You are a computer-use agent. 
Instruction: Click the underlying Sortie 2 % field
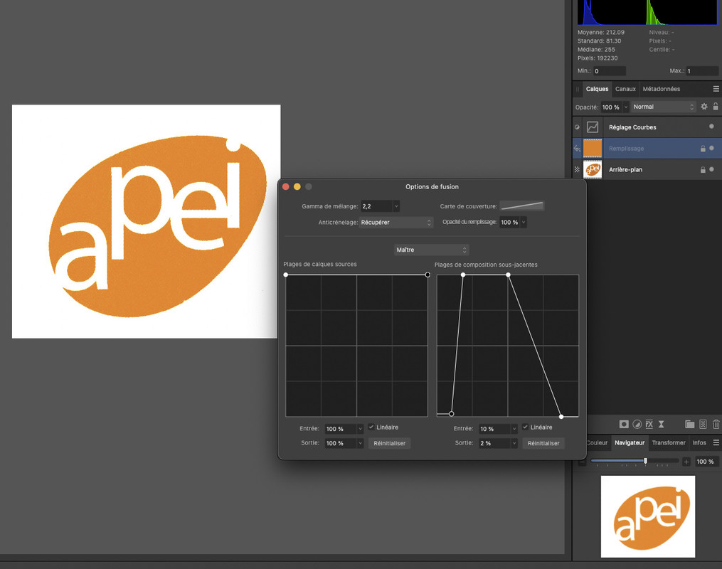point(494,443)
